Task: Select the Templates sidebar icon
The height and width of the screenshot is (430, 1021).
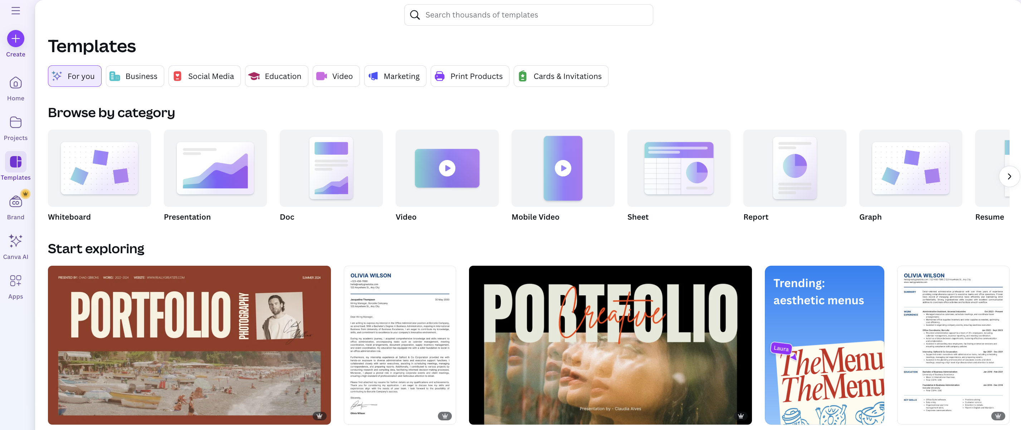Action: pos(15,162)
